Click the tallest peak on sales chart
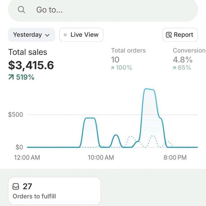The width and height of the screenshot is (206, 206). tap(149, 90)
